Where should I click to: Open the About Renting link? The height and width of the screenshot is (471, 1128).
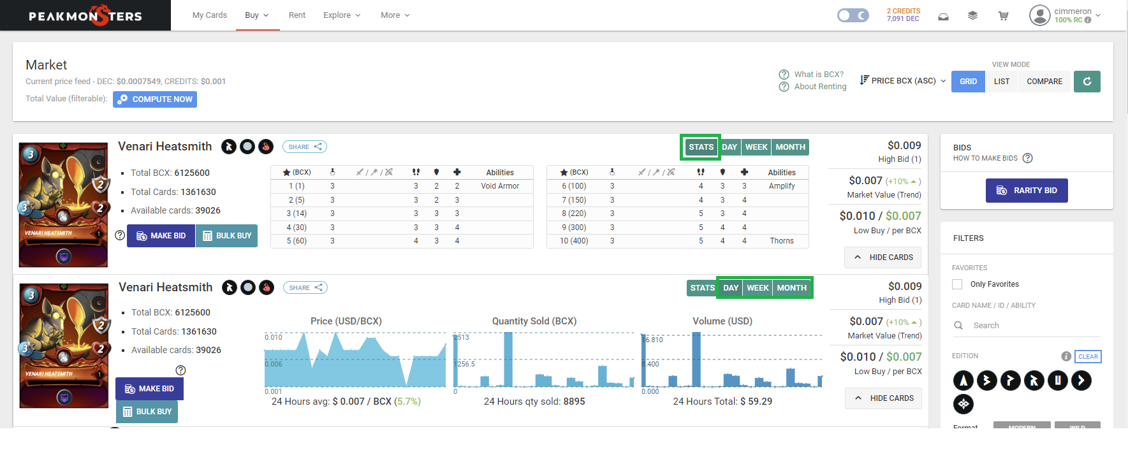(821, 87)
